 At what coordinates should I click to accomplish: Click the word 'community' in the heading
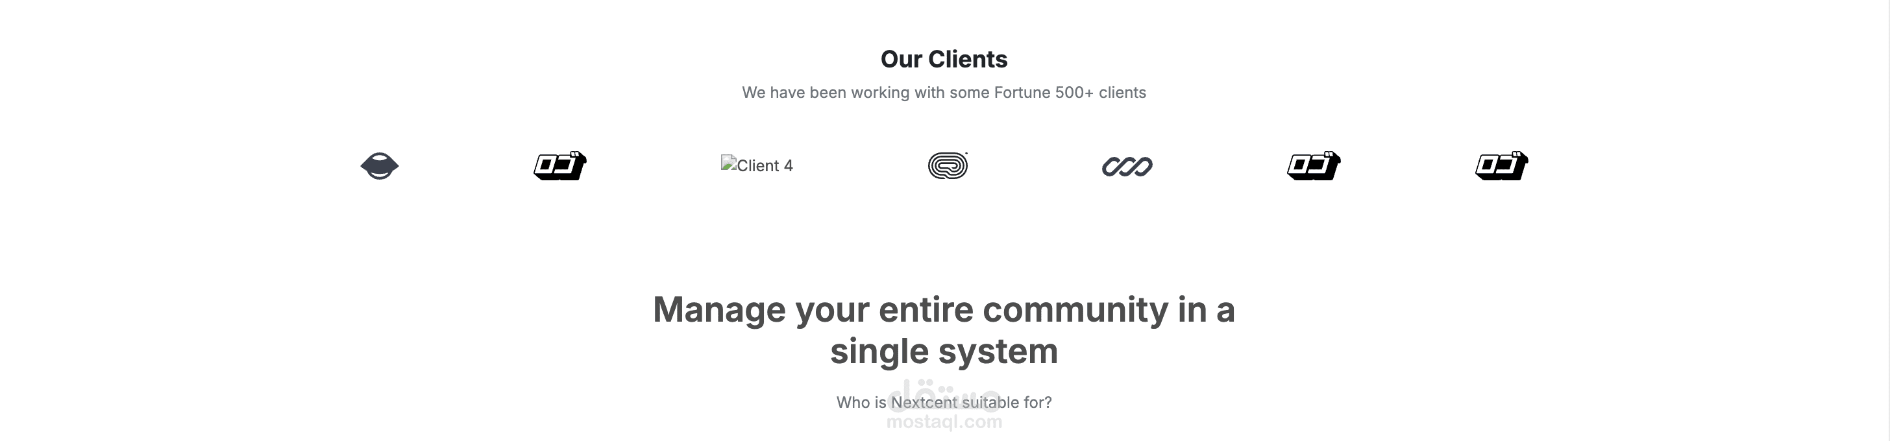[1075, 310]
